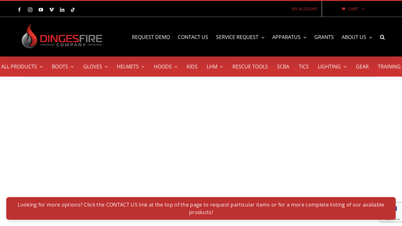
Task: Expand the Service Request menu
Action: [240, 37]
